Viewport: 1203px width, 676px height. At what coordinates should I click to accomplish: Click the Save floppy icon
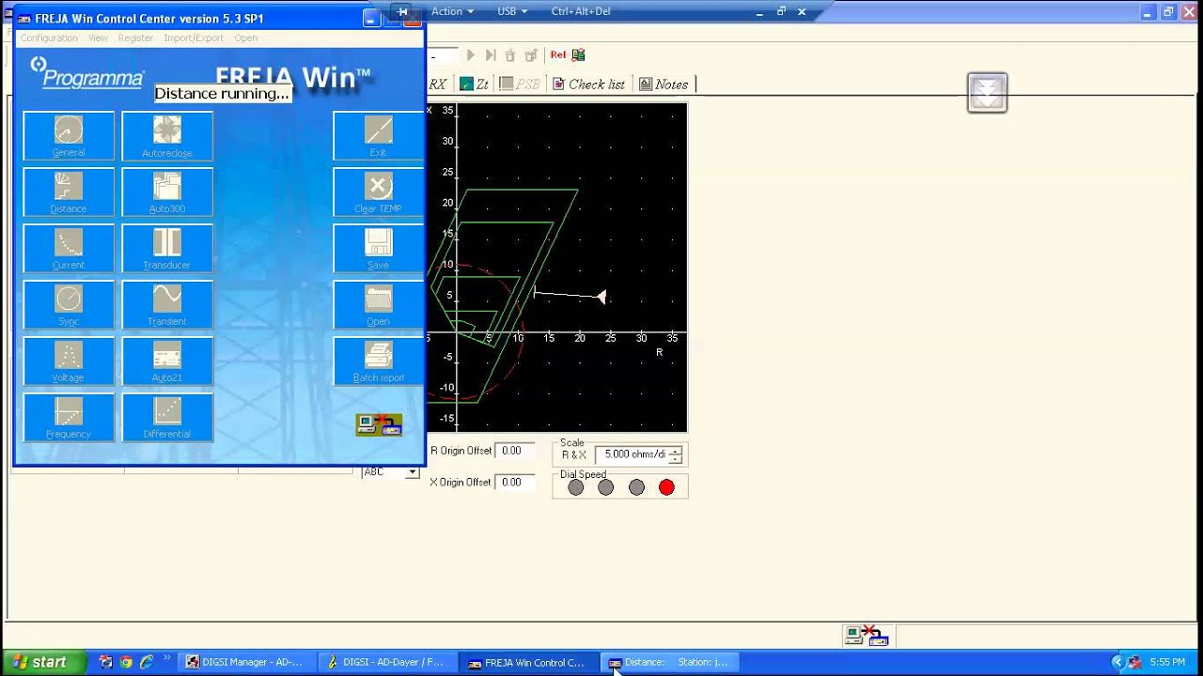click(378, 248)
